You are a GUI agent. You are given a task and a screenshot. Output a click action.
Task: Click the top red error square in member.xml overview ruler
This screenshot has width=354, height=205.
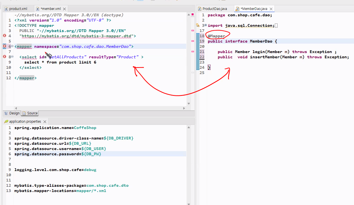tap(192, 14)
